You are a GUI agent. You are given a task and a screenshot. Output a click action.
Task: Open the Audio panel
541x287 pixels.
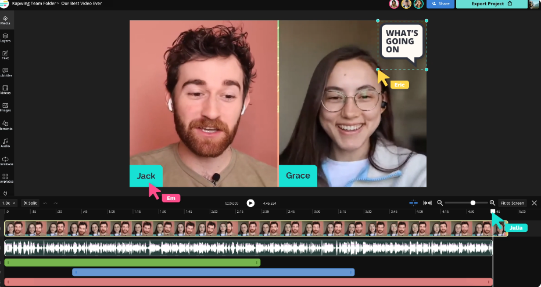point(5,143)
